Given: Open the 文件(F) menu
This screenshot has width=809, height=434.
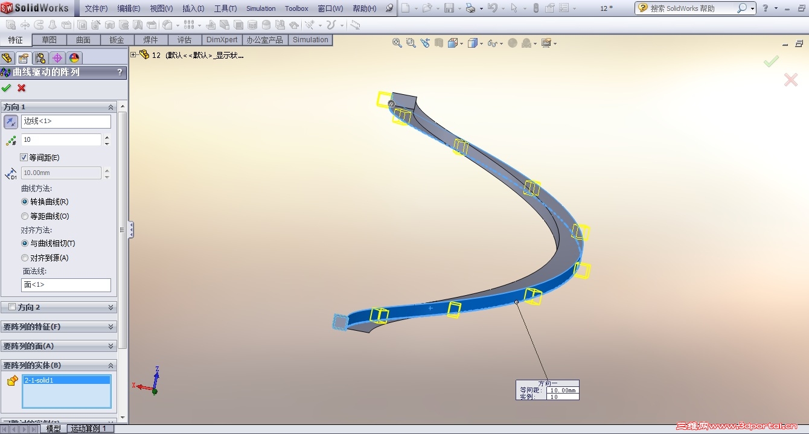Looking at the screenshot, I should coord(96,8).
